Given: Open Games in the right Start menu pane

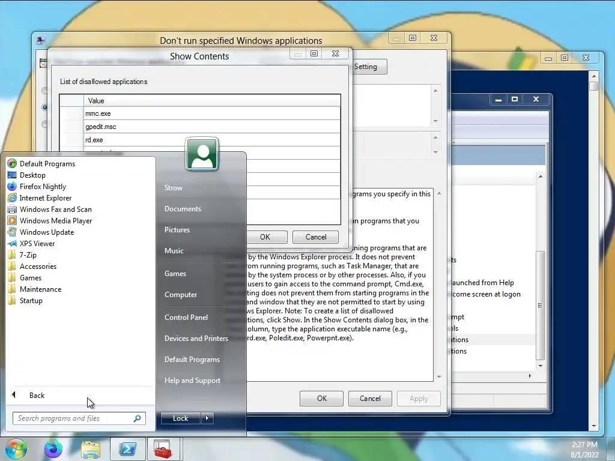Looking at the screenshot, I should click(x=175, y=273).
